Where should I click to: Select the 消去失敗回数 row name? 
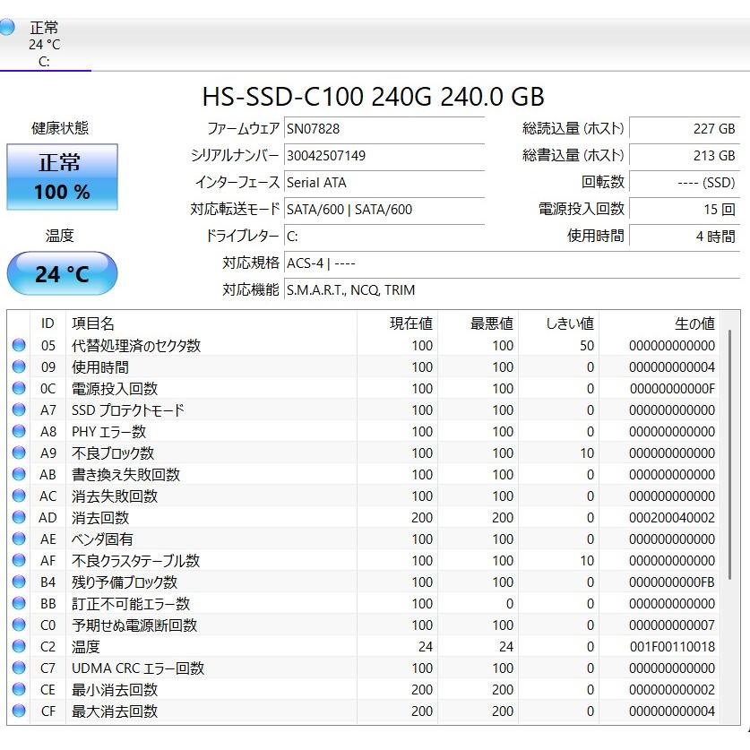tap(115, 496)
